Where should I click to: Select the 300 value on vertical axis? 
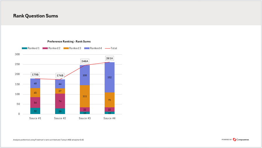(x=17, y=54)
